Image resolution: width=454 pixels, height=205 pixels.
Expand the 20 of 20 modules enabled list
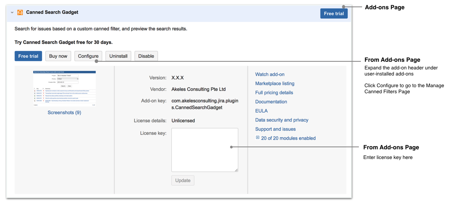[258, 138]
